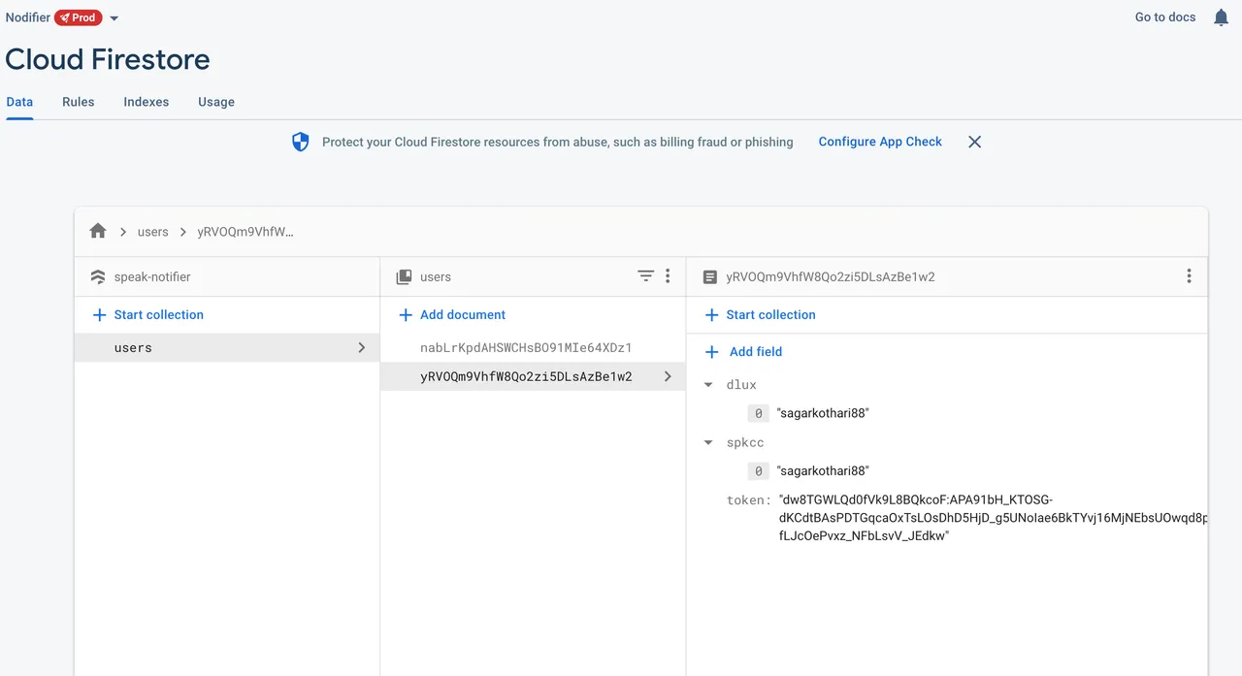Click the Nodifier project name

pos(28,17)
